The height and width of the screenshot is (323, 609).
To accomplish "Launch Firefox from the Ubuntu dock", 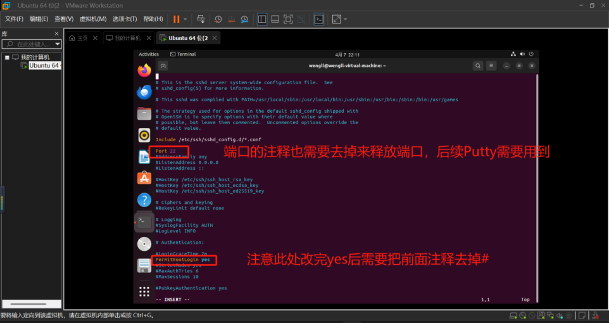I will pyautogui.click(x=144, y=71).
